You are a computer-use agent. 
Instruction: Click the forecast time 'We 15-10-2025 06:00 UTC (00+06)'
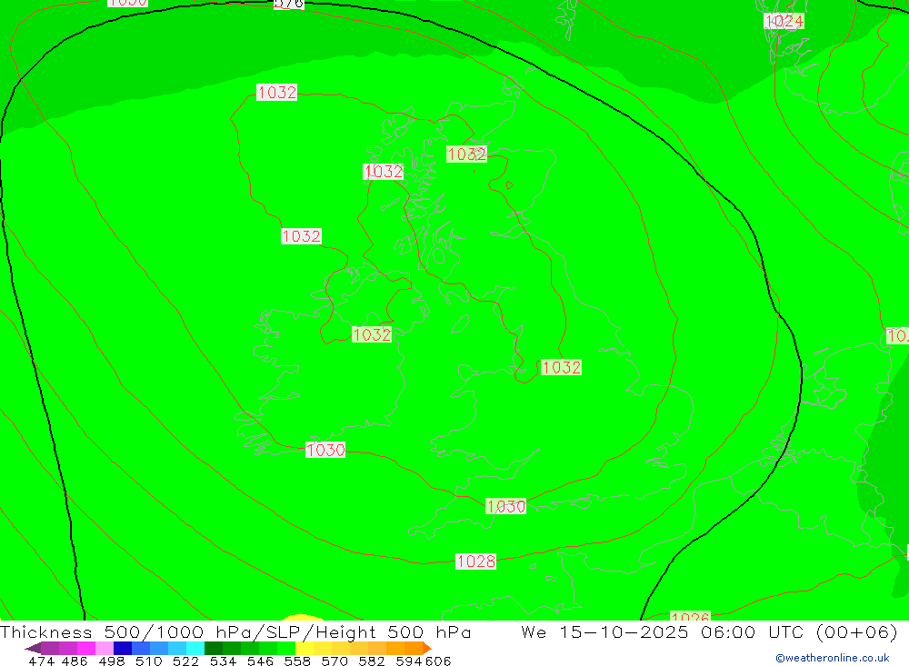point(709,631)
